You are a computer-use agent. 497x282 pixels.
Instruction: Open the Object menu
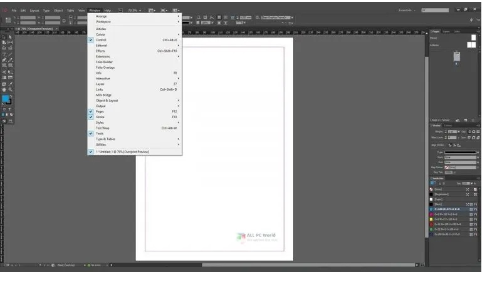click(x=58, y=11)
